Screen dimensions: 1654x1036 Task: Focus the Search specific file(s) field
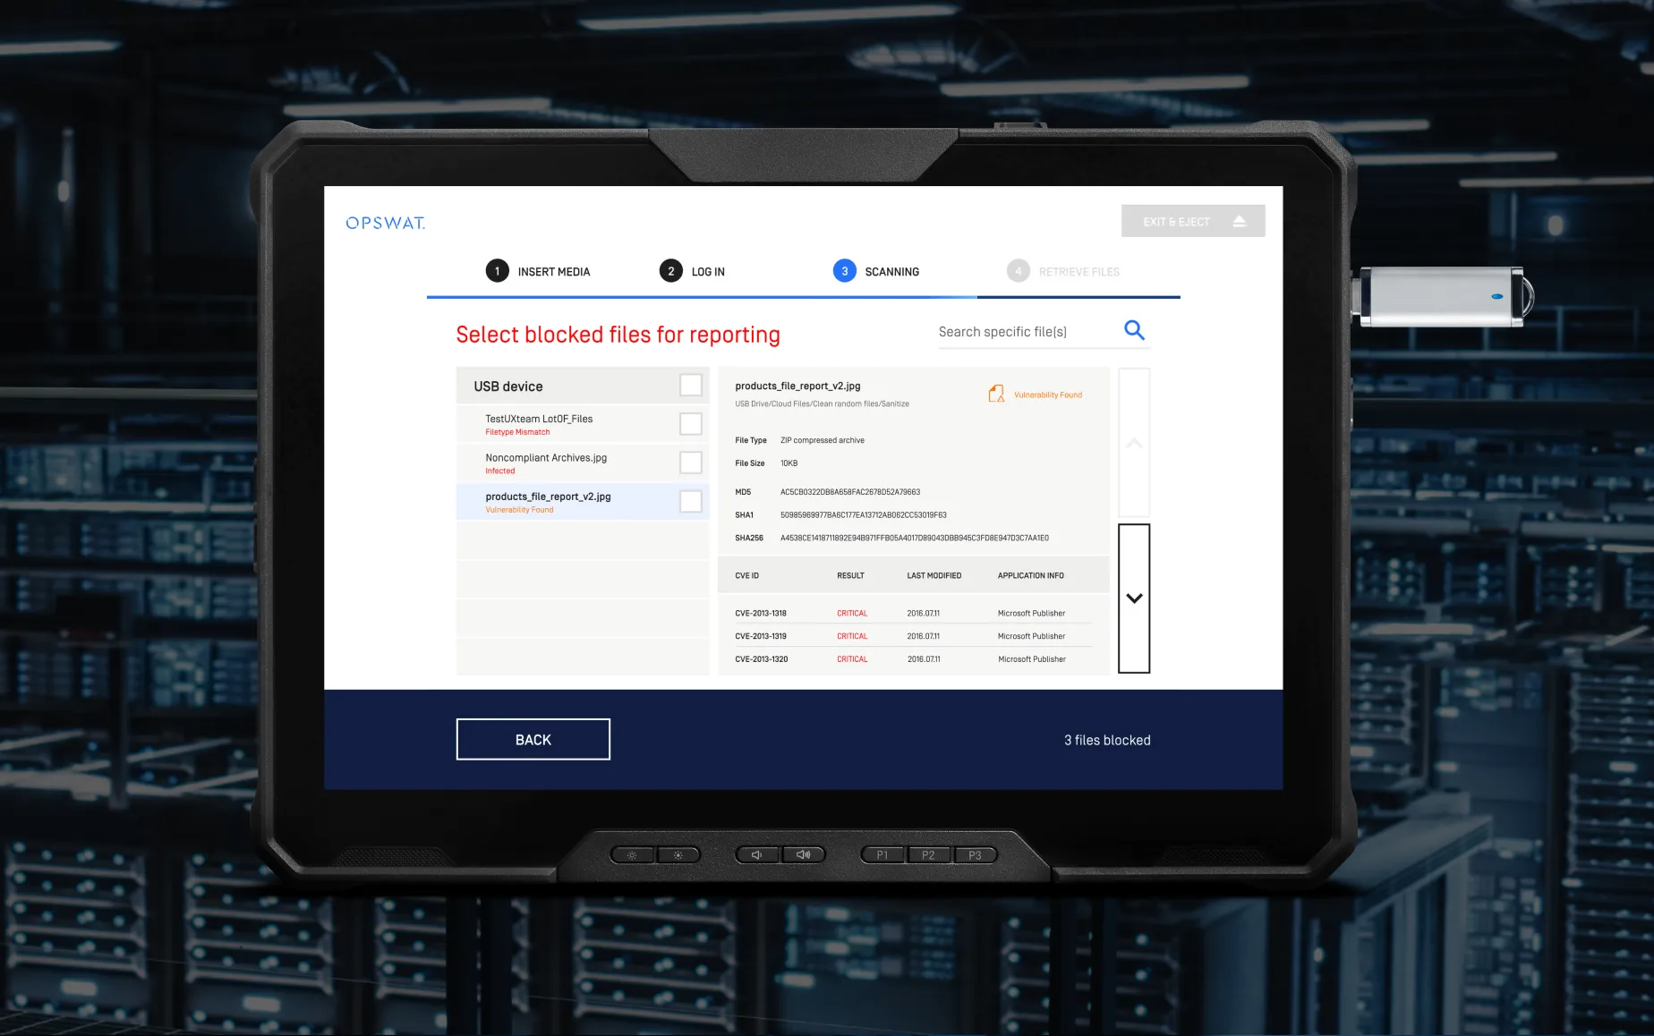[x=1024, y=332]
